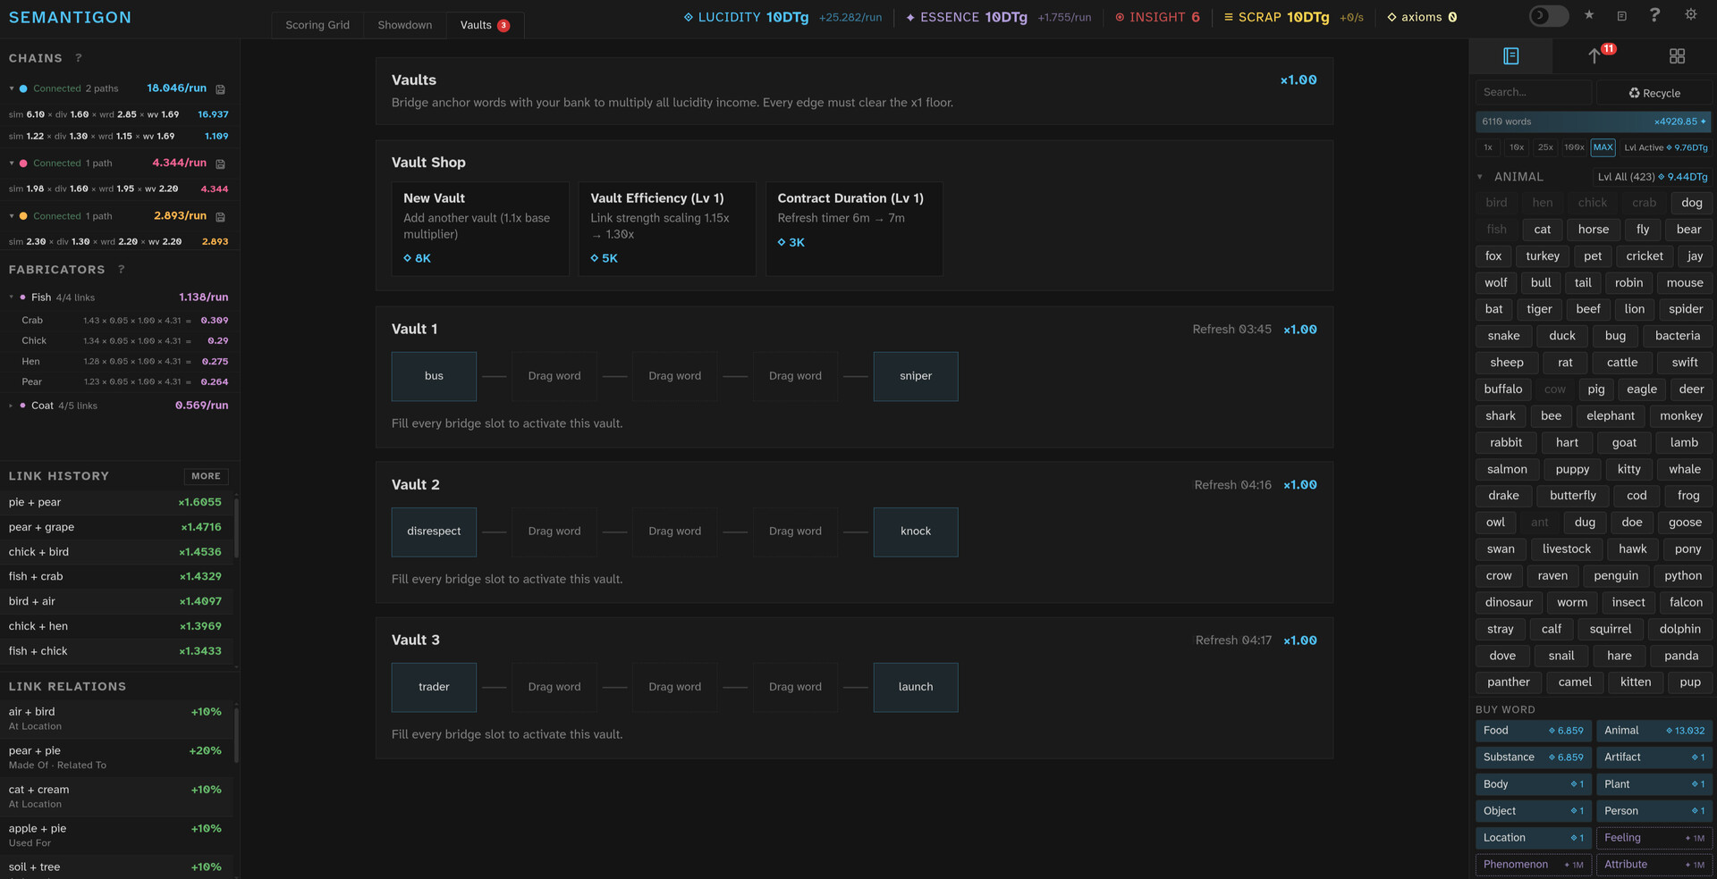Switch to the grid view panel icon
The image size is (1717, 879).
coord(1677,56)
